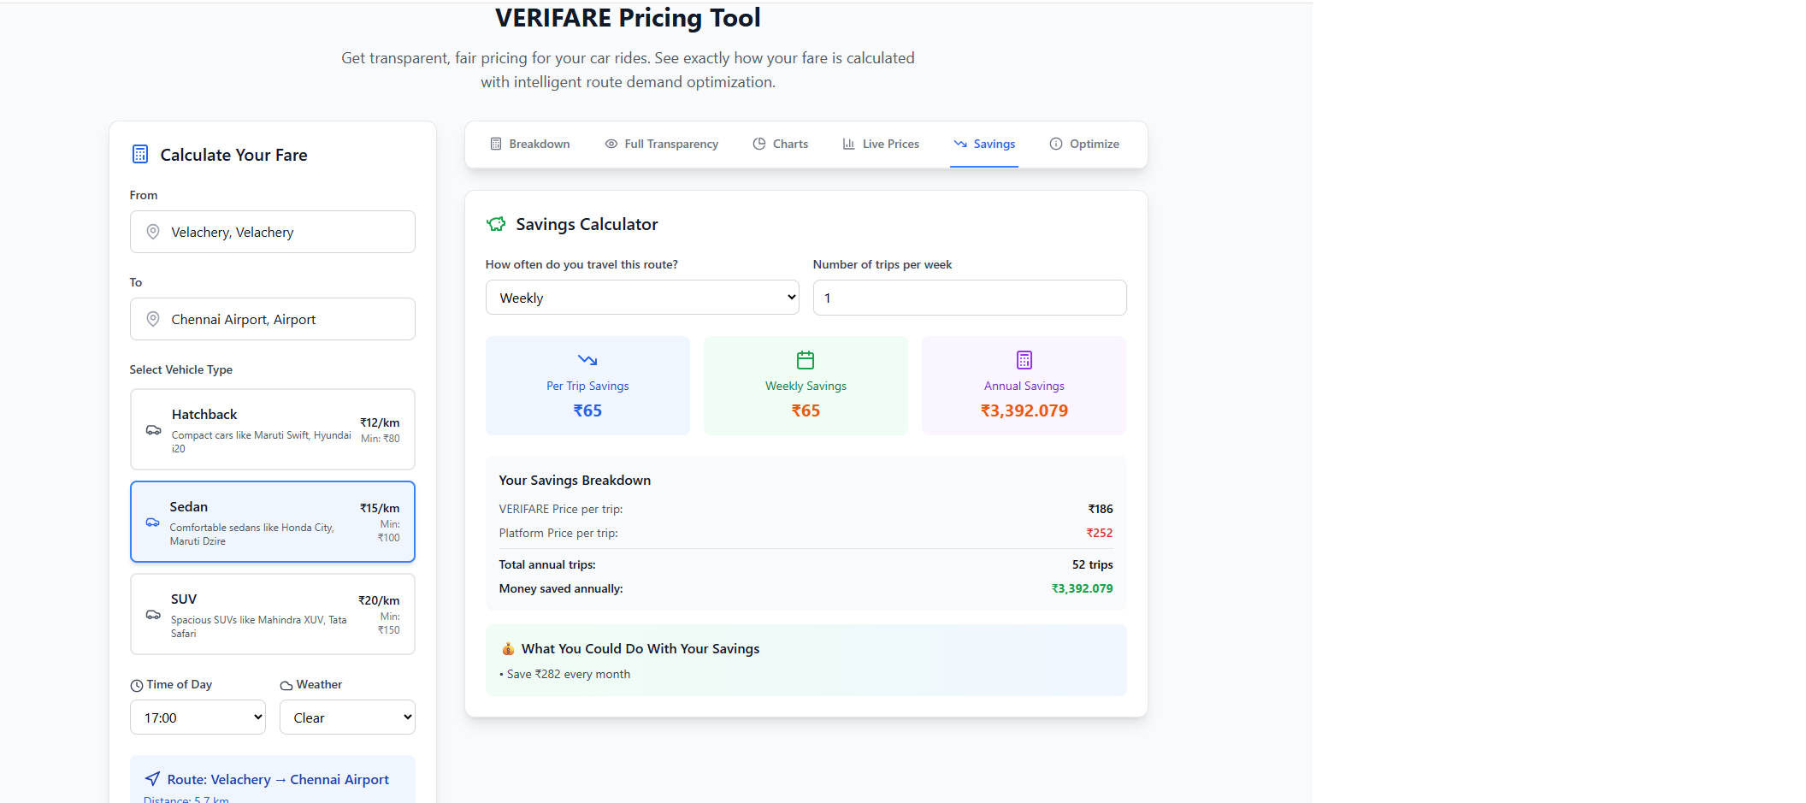The width and height of the screenshot is (1806, 803).
Task: Click the calendar icon above Weekly Savings
Action: [806, 360]
